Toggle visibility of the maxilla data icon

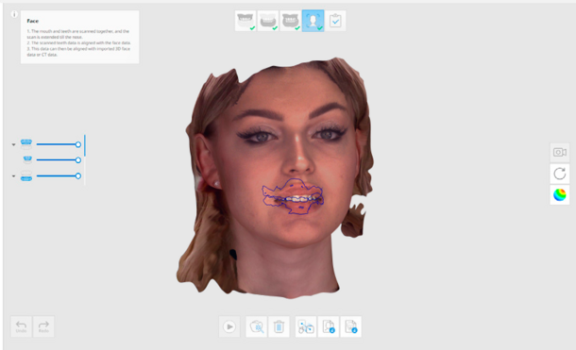(26, 144)
